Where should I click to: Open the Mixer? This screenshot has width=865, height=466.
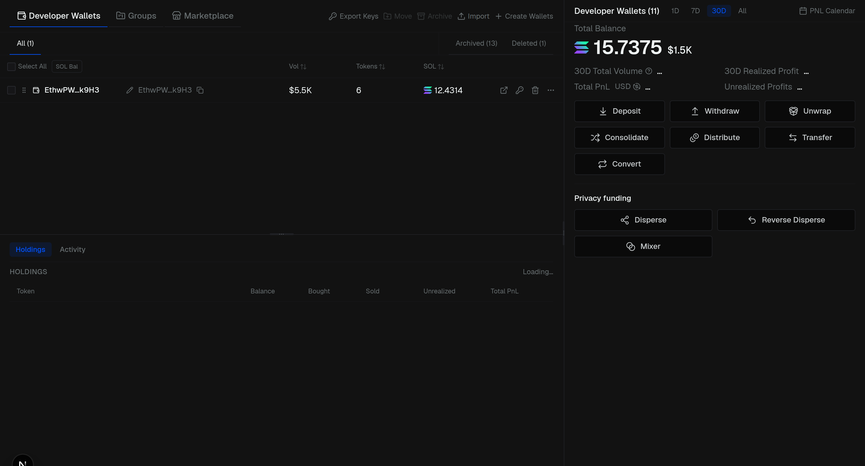click(643, 247)
